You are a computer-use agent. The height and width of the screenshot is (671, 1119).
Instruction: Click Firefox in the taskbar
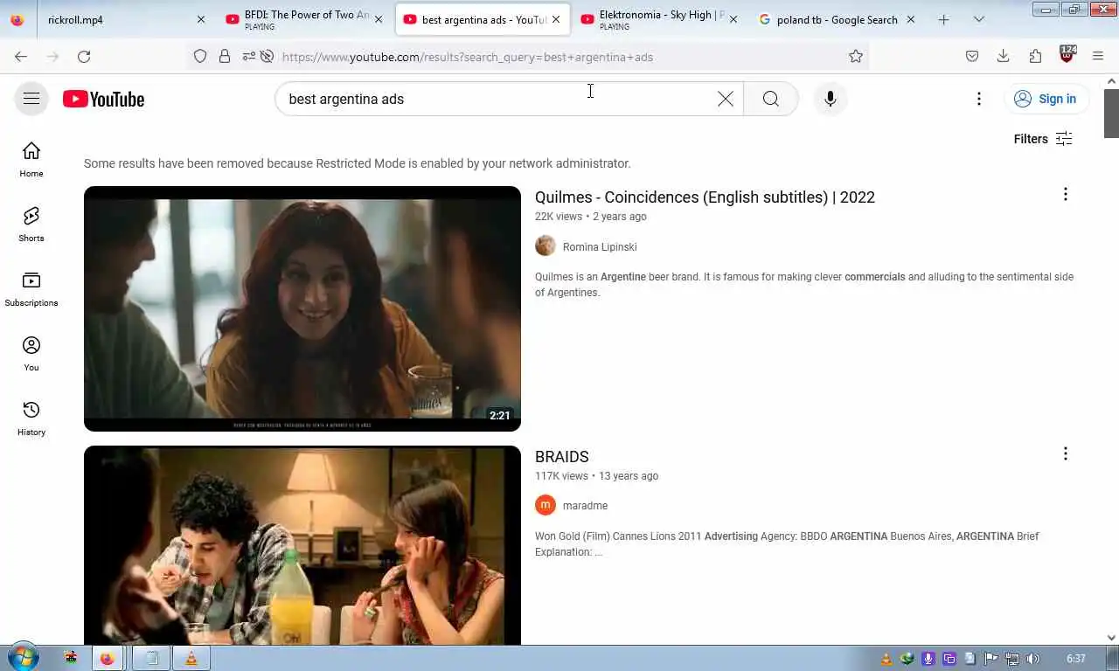(x=108, y=659)
